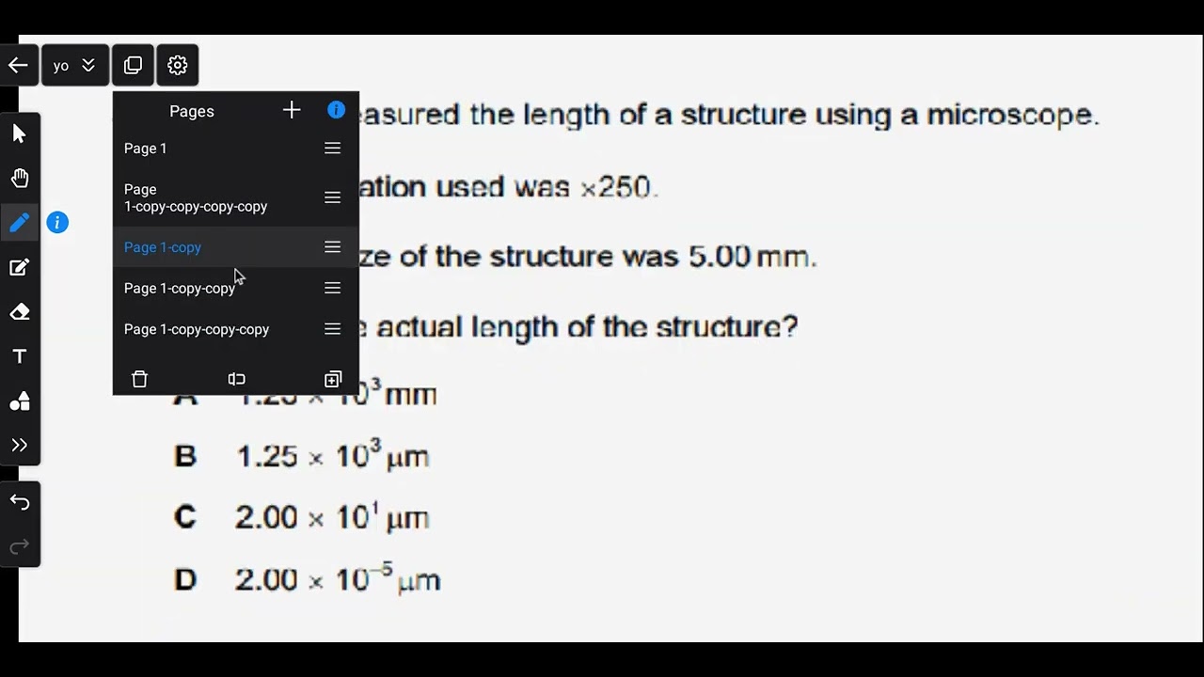Select the hand pan tool
Screen dimensions: 1204x677
coord(20,179)
